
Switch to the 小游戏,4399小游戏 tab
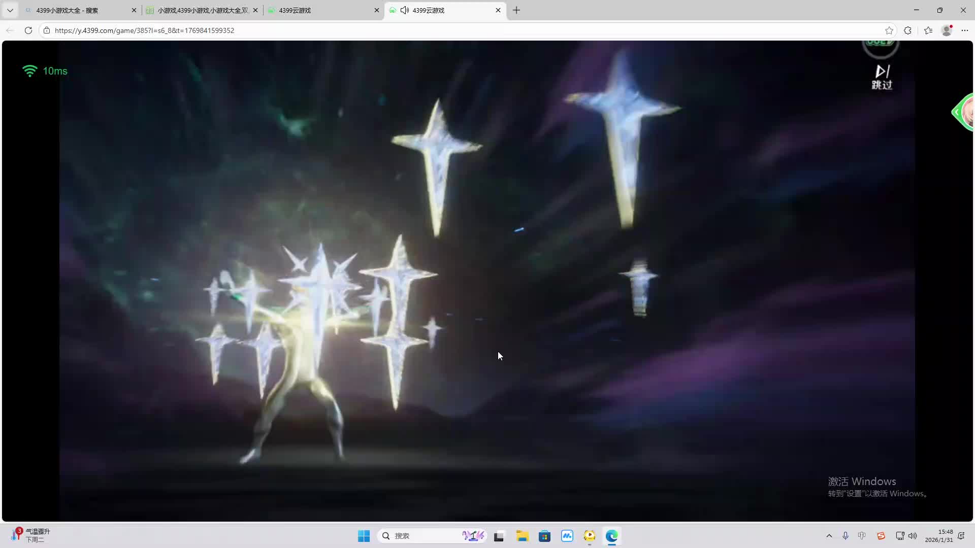coord(202,10)
